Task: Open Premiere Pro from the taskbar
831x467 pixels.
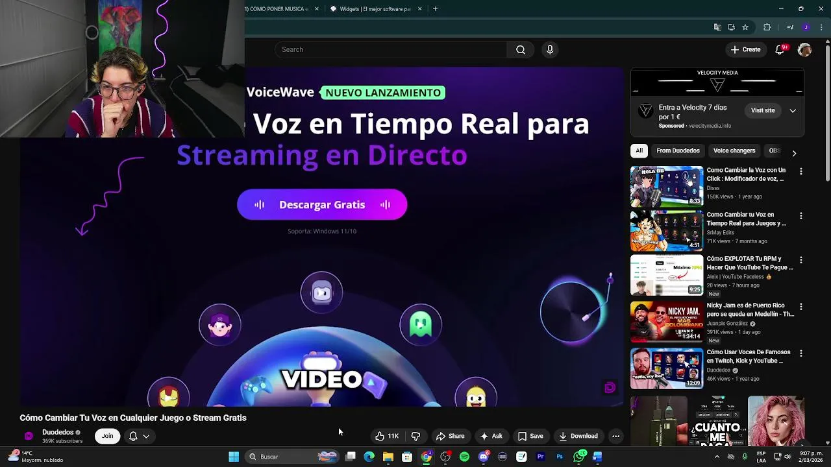Action: pos(540,457)
